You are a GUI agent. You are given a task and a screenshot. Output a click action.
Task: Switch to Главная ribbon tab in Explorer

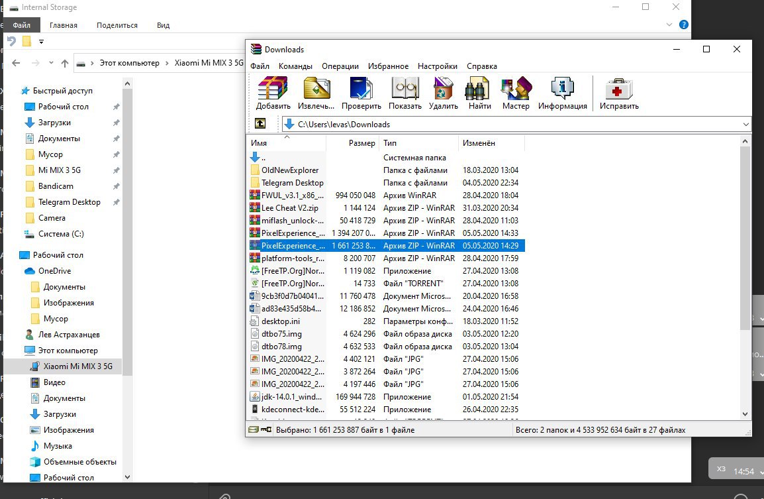pyautogui.click(x=64, y=25)
